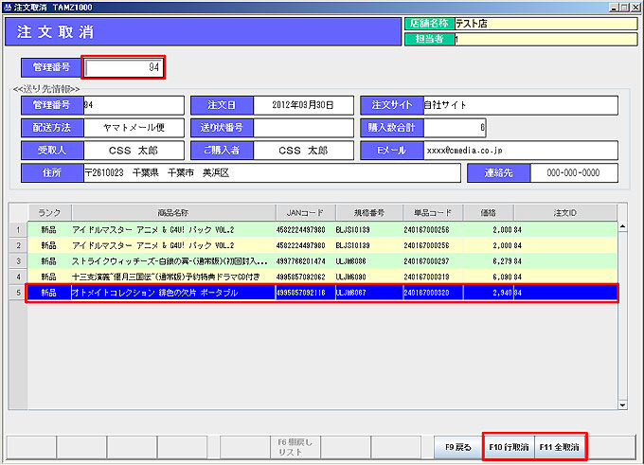This screenshot has width=644, height=465.
Task: Click the F9 戻る button
Action: pos(458,446)
